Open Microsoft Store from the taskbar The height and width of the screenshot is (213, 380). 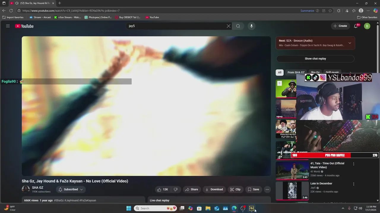coord(199,208)
